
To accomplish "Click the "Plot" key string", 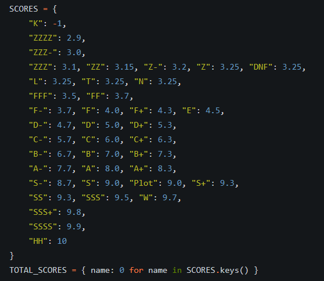I will [143, 183].
